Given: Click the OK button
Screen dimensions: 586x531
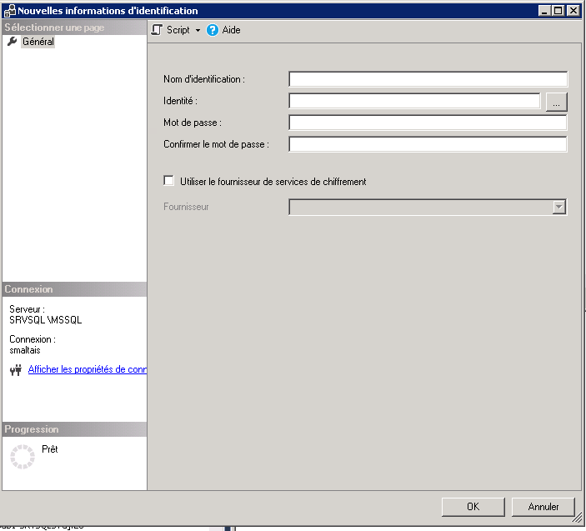Looking at the screenshot, I should point(473,507).
